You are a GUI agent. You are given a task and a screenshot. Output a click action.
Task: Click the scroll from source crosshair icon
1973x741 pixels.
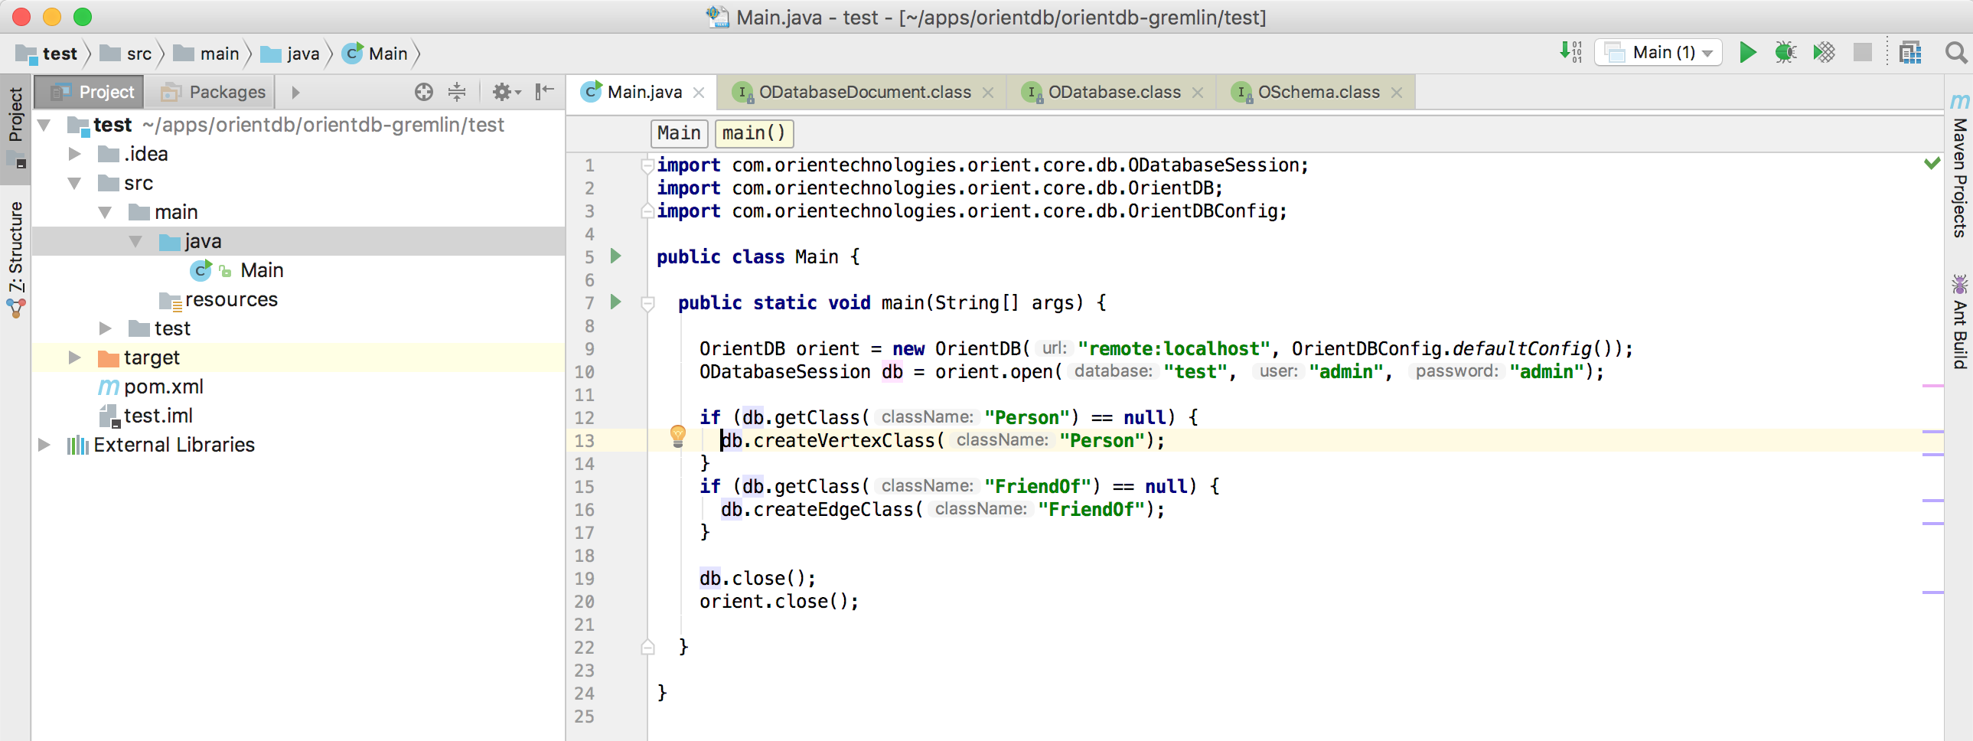coord(423,92)
